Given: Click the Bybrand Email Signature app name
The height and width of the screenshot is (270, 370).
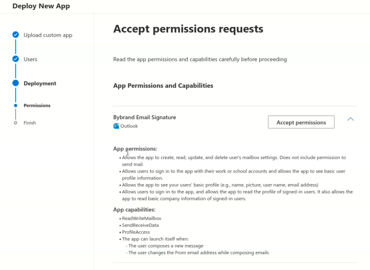Looking at the screenshot, I should click(144, 118).
